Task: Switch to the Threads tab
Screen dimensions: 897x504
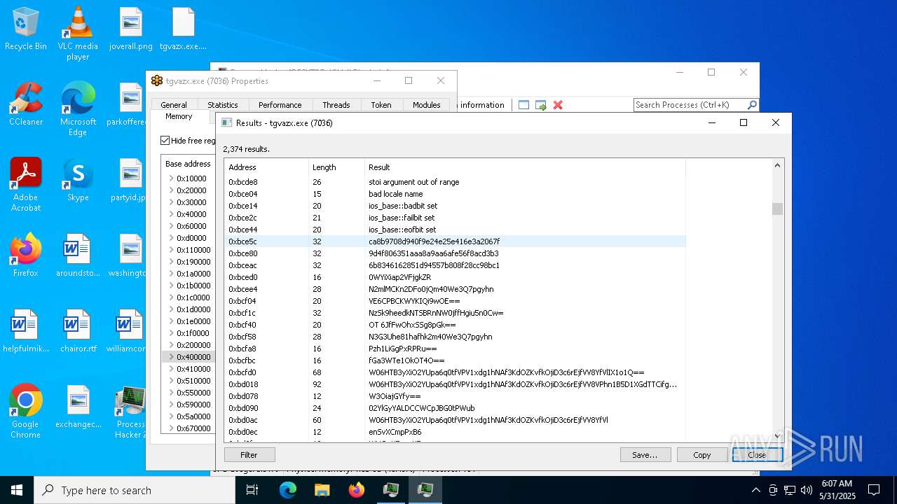Action: click(x=336, y=105)
